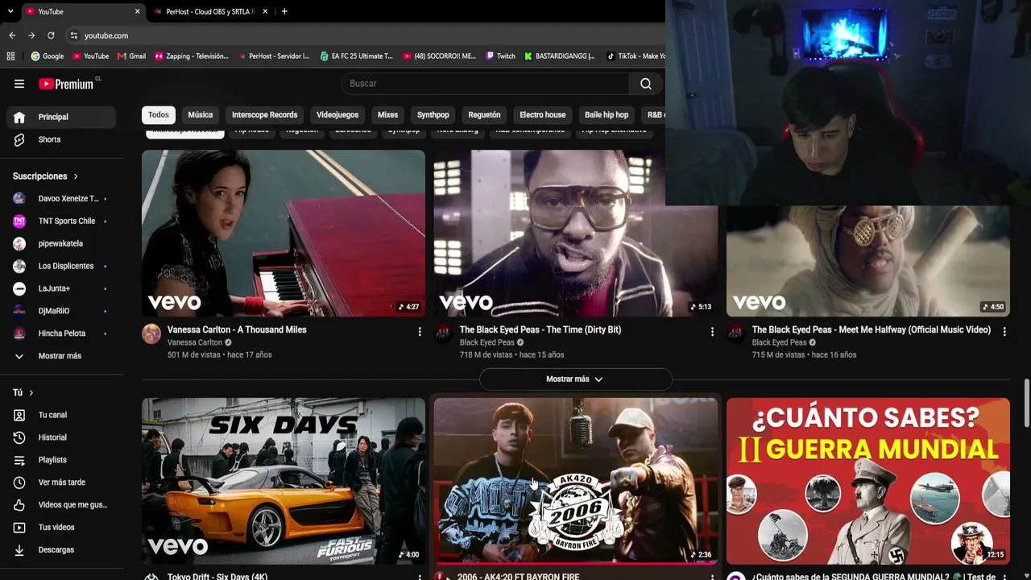Click the browser forward arrow
The width and height of the screenshot is (1031, 580).
pos(31,35)
